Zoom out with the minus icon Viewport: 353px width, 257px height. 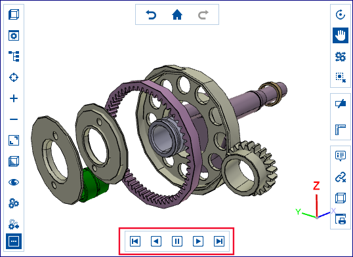pyautogui.click(x=14, y=119)
